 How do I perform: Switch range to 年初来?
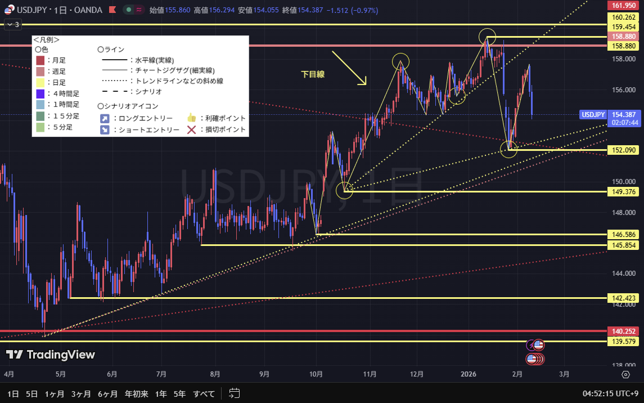[136, 393]
